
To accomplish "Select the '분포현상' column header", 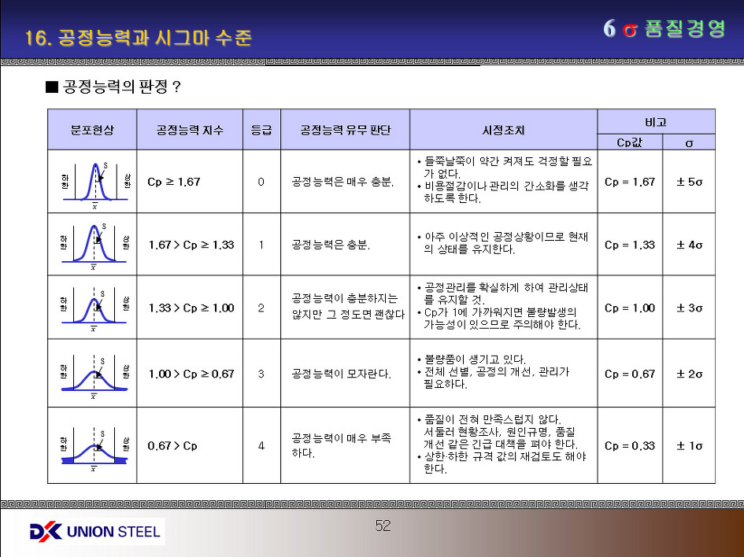I will [92, 130].
